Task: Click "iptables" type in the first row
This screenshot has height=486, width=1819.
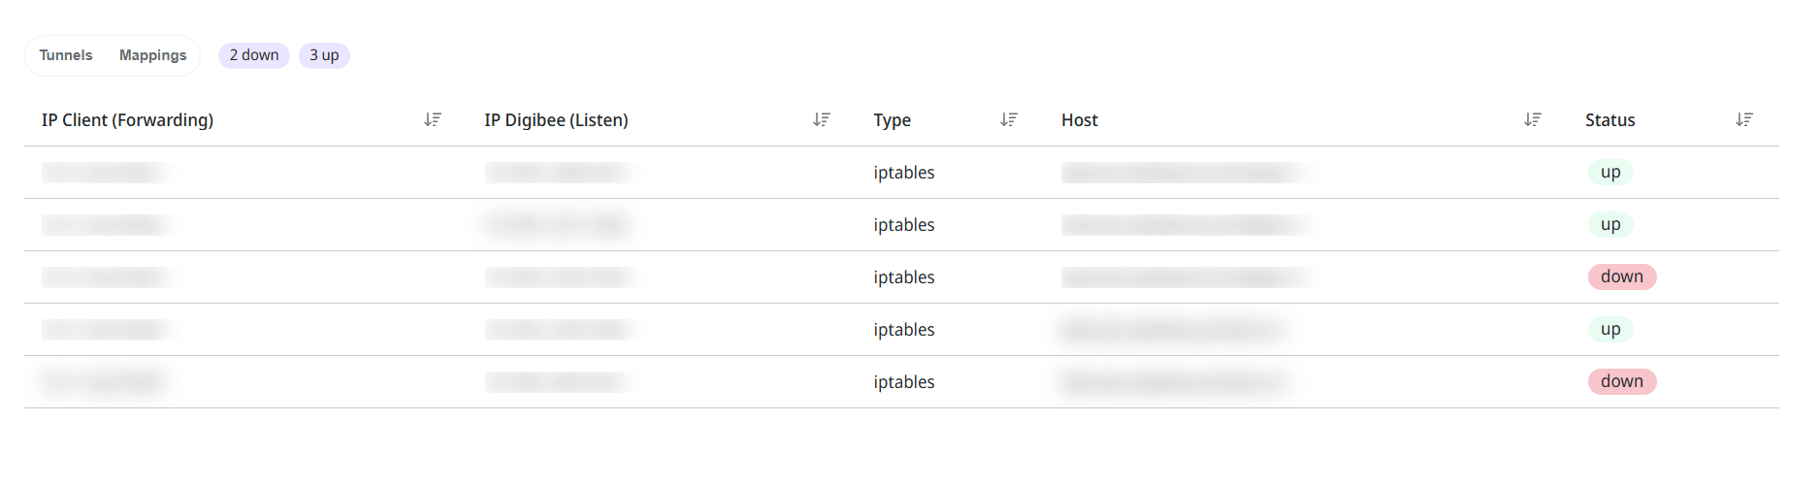Action: (x=903, y=173)
